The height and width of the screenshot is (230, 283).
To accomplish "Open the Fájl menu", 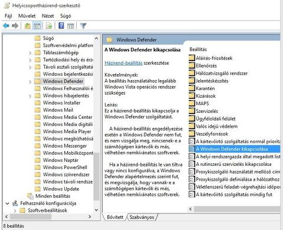I will tap(8, 16).
